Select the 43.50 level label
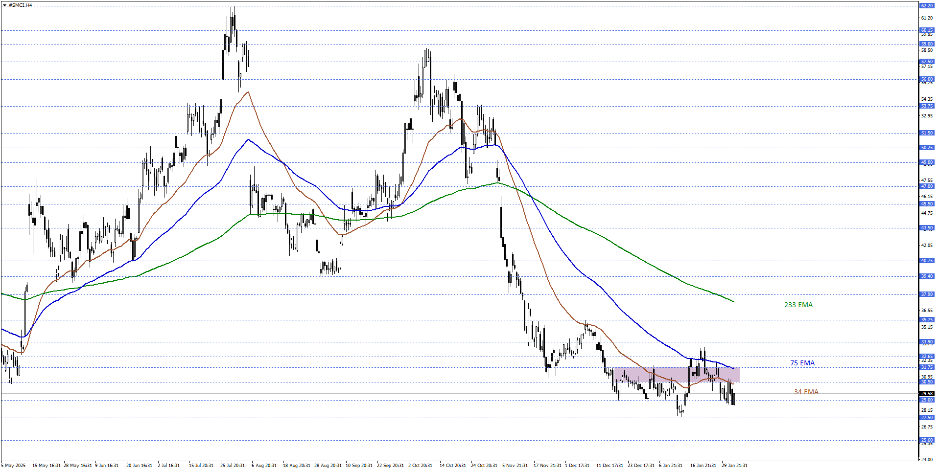Screen dimensions: 938x471 [927, 228]
